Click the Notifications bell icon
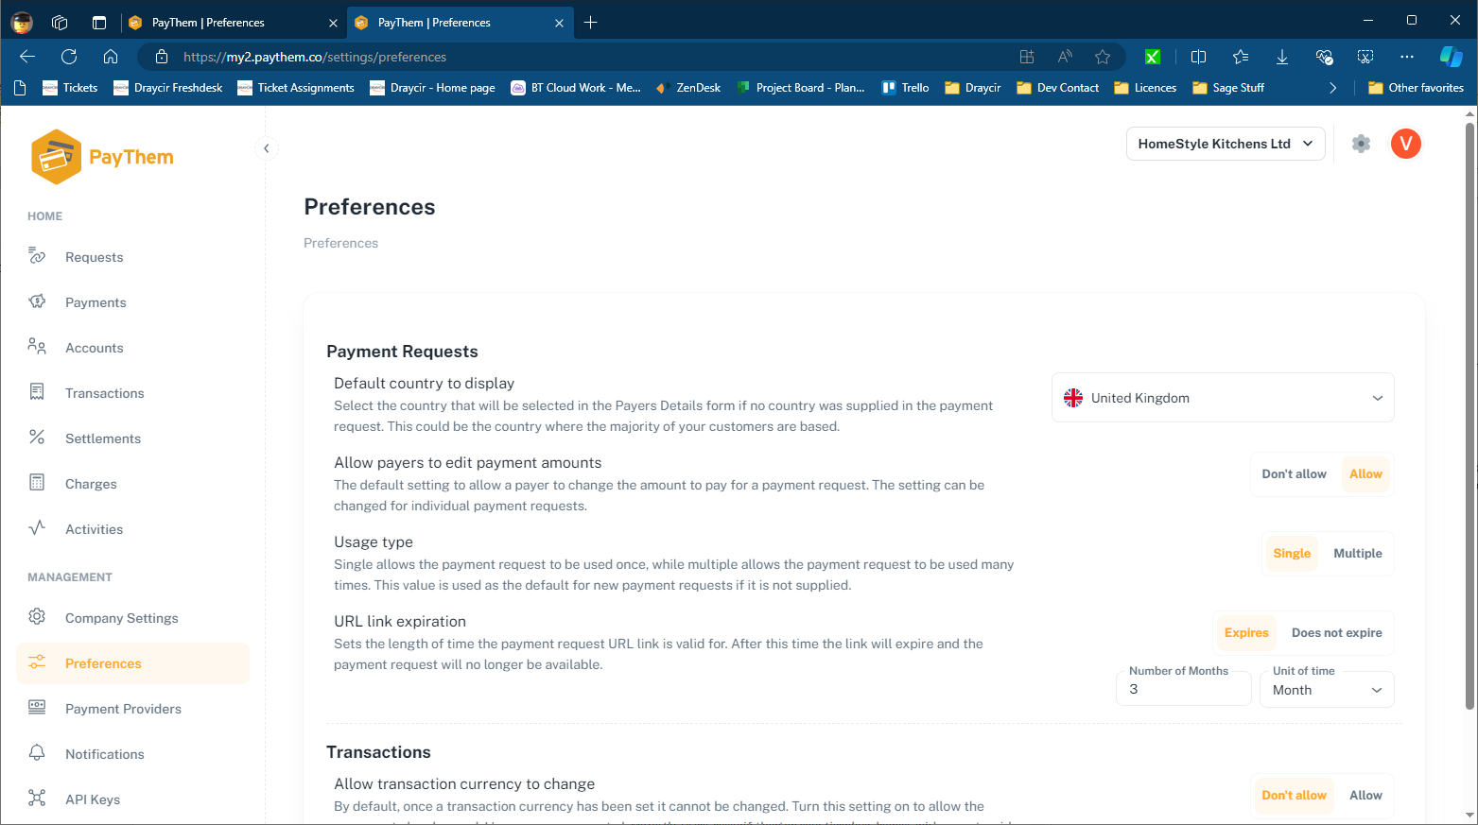 point(37,754)
